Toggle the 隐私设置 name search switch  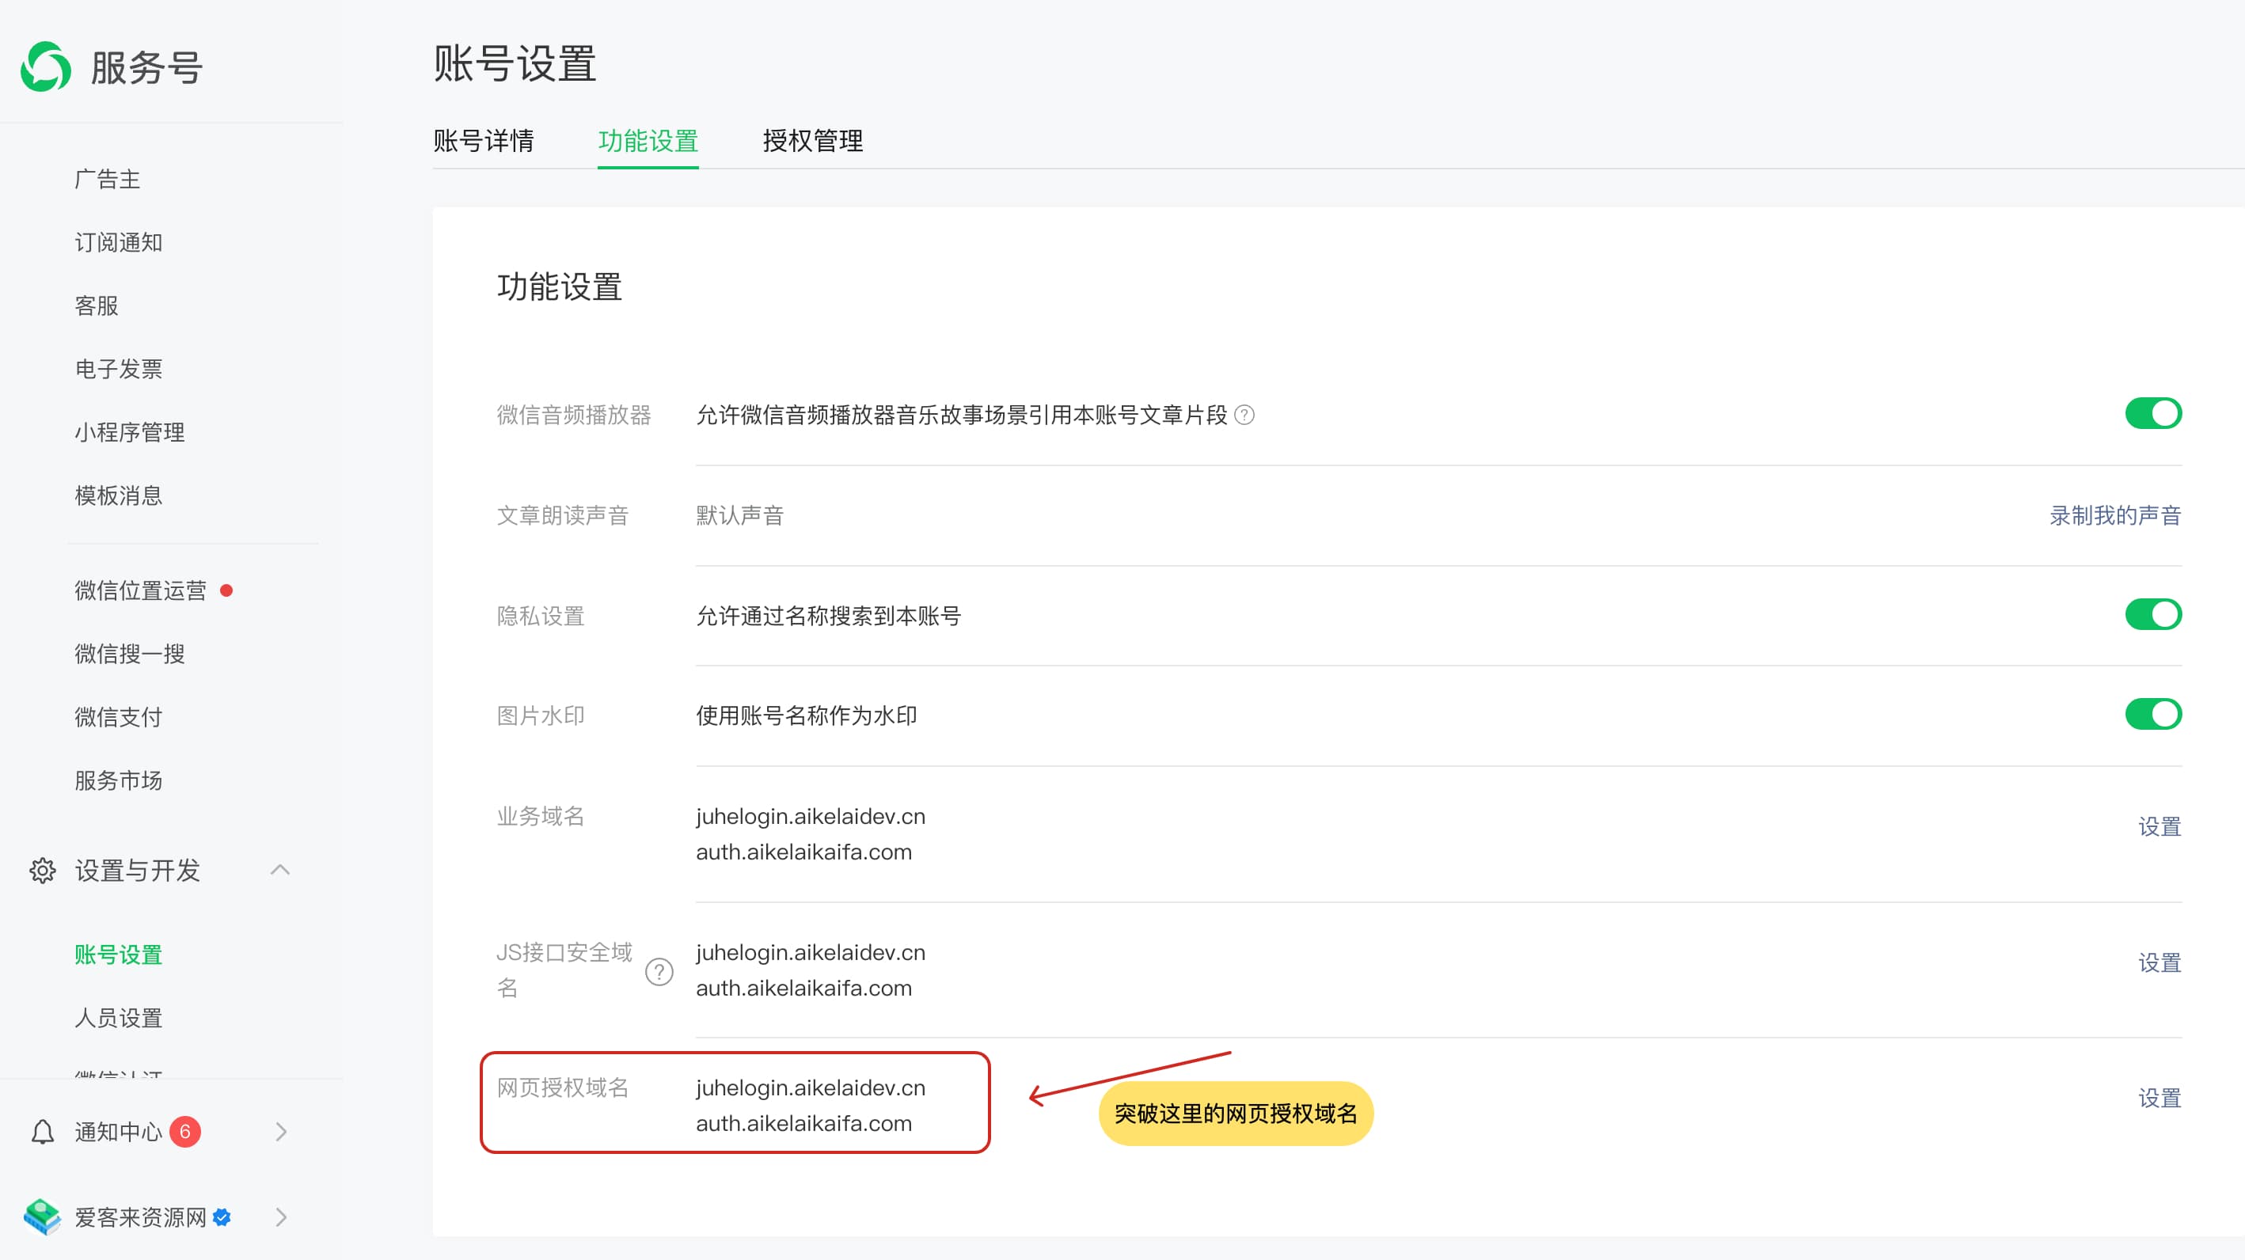point(2152,614)
